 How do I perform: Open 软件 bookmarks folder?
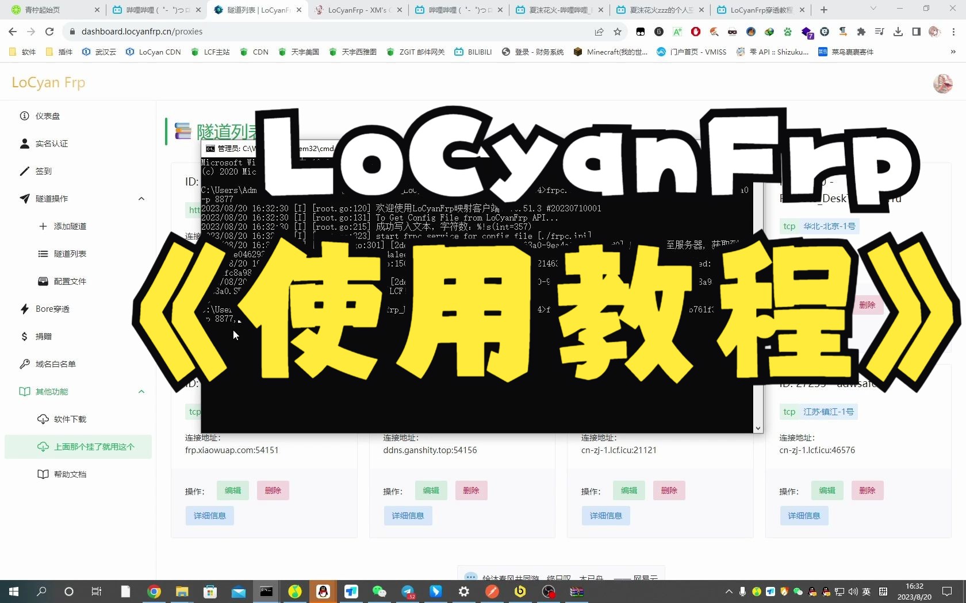[x=23, y=52]
